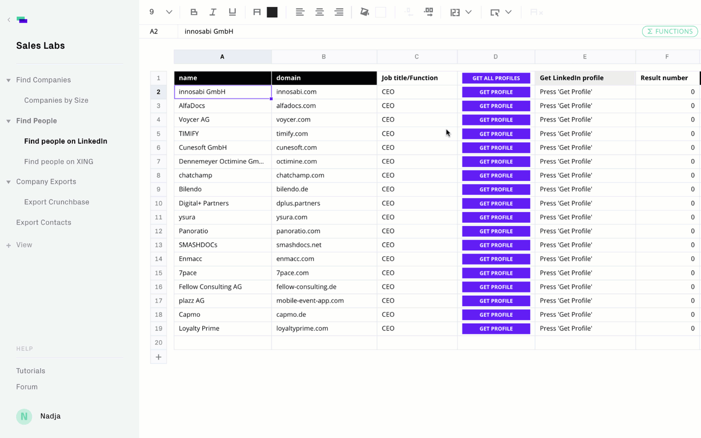Open Export Contacts view
The height and width of the screenshot is (438, 701).
click(44, 222)
